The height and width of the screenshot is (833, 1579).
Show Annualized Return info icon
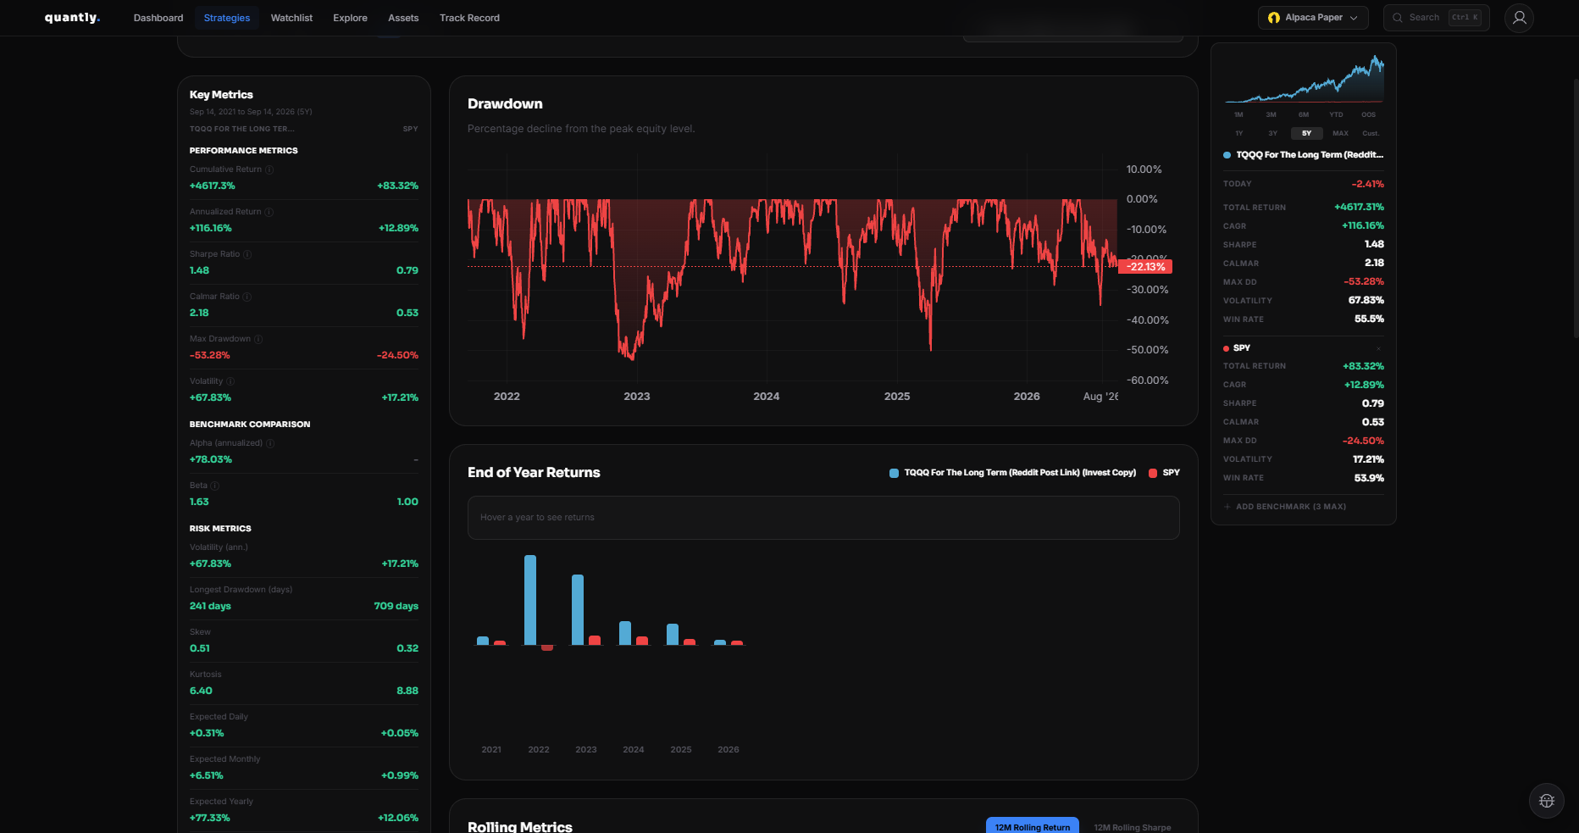pyautogui.click(x=269, y=212)
